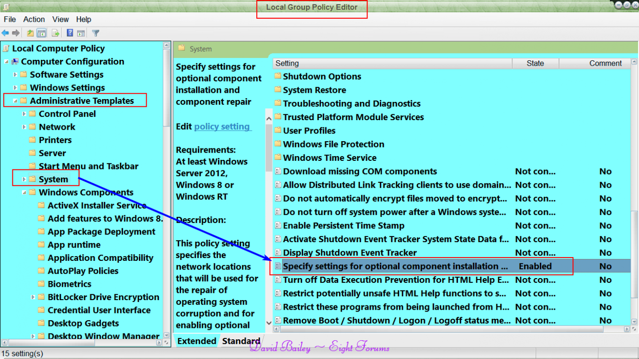This screenshot has height=359, width=639.
Task: Click the Computer Configuration computer icon
Action: 15,61
